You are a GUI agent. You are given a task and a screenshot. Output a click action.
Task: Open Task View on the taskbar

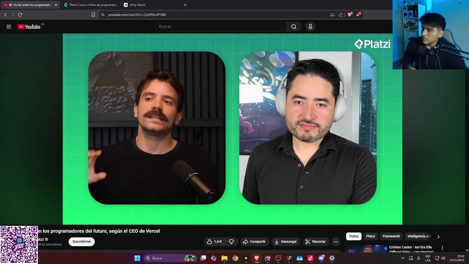(203, 258)
